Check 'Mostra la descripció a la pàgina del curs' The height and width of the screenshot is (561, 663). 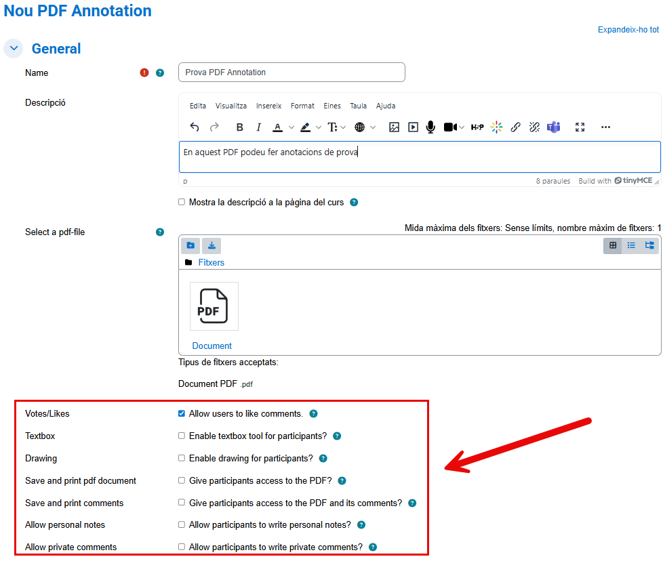pyautogui.click(x=182, y=202)
